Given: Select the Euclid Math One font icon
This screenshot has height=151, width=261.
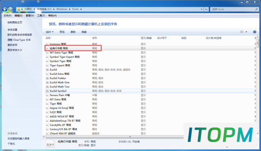Looking at the screenshot, I should pos(47,82).
